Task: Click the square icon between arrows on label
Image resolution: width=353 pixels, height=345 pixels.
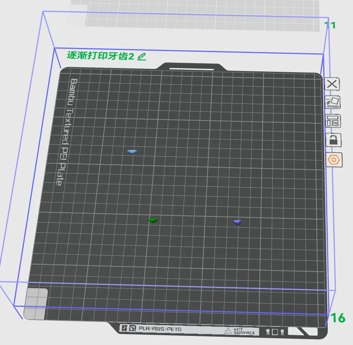Action: coord(275,332)
